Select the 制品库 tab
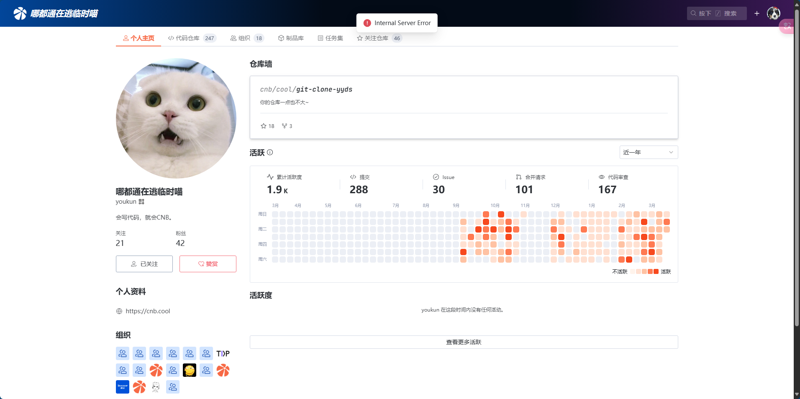Image resolution: width=800 pixels, height=399 pixels. pos(291,38)
